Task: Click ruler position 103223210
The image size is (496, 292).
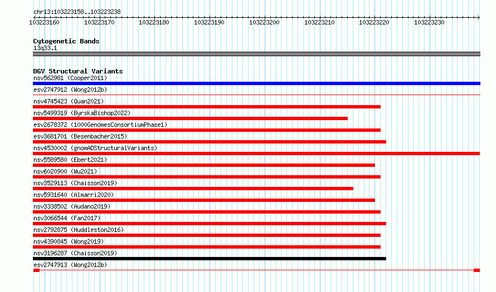Action: (x=319, y=22)
